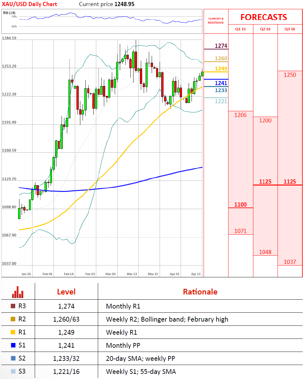
Task: Select the Q1 16 forecast column header
Action: 241,29
